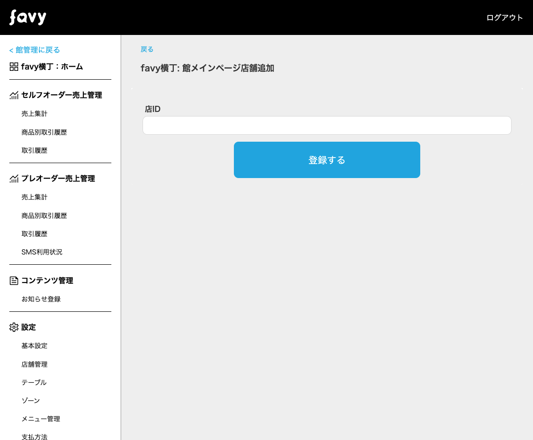
Task: Open 商品別取引履歴 under プレオーダー売上管理
Action: coord(44,216)
